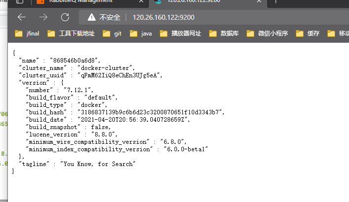Click the build_snapshot value false
349x202 pixels.
[100, 127]
